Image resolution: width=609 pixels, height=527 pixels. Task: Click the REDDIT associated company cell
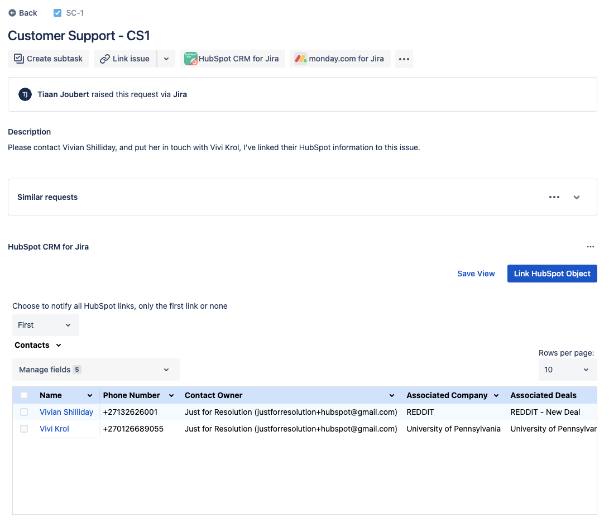(x=420, y=412)
